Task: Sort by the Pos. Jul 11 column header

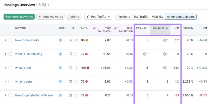Action: pyautogui.click(x=142, y=28)
